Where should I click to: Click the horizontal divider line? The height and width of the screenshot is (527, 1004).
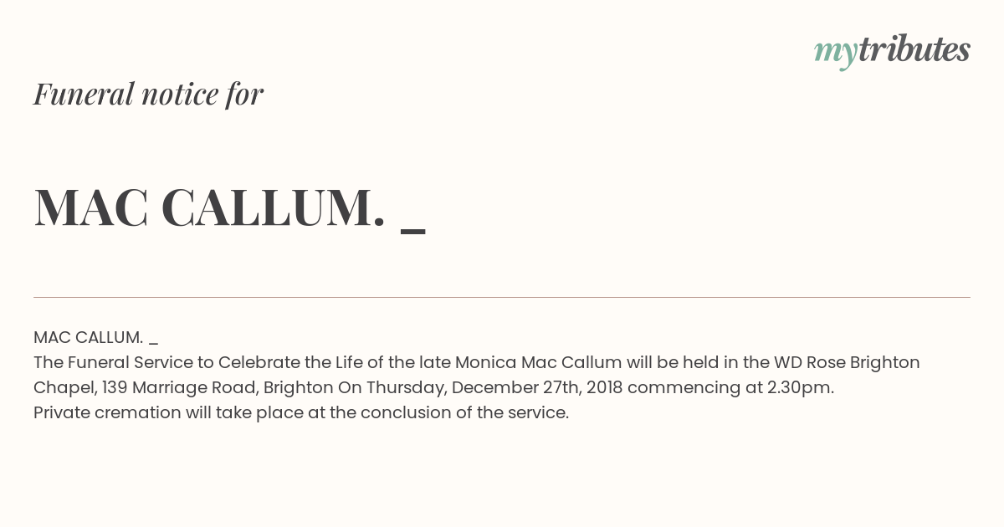point(502,297)
